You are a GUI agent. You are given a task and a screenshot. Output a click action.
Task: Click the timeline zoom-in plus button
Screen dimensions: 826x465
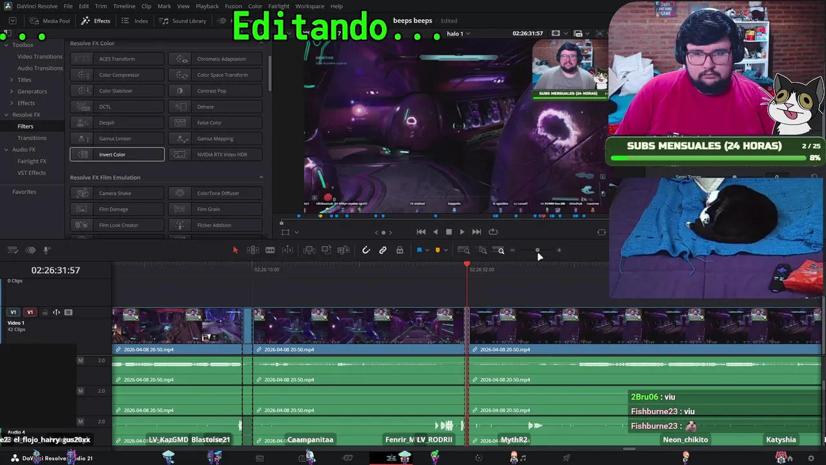(559, 250)
